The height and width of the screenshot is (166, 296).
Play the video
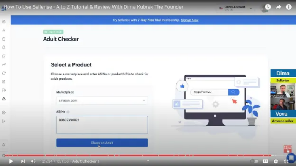(x=11, y=161)
